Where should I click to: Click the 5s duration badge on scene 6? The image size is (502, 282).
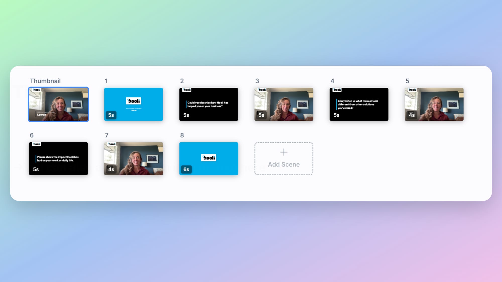[36, 169]
